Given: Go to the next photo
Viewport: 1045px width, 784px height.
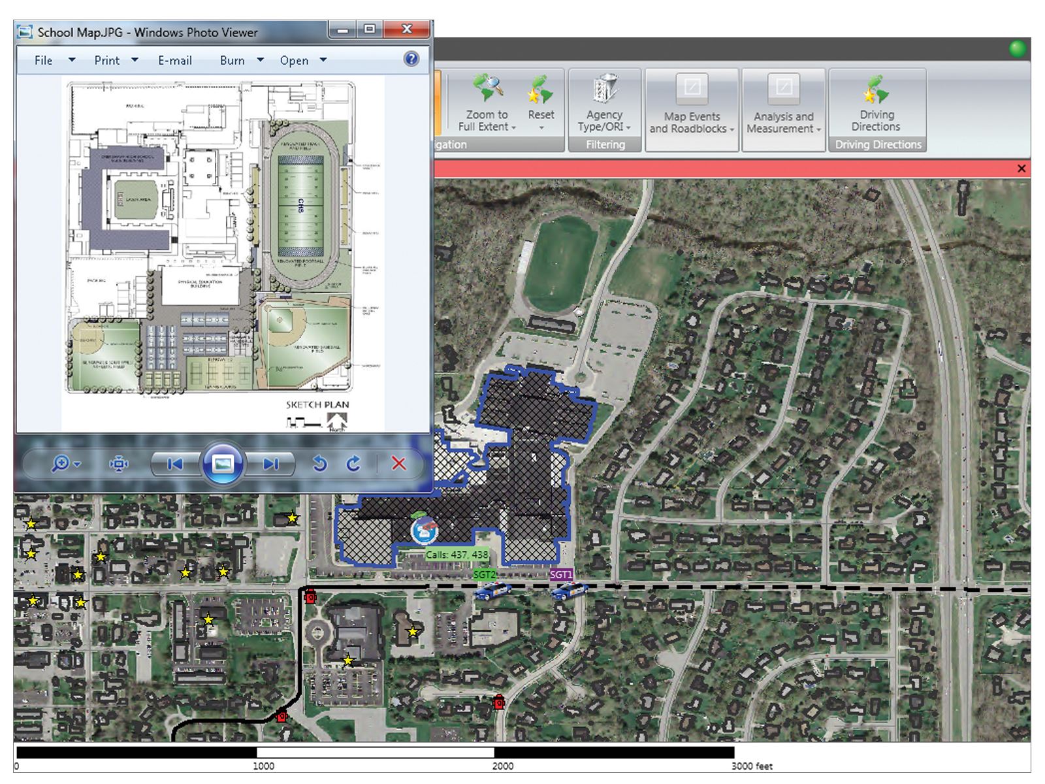Looking at the screenshot, I should point(271,464).
